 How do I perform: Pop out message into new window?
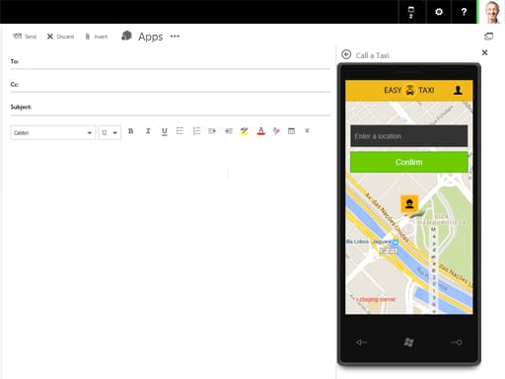pos(488,37)
